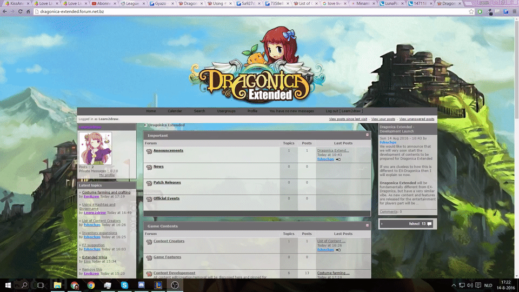The width and height of the screenshot is (519, 292).
Task: View latest post icon in Announcements row
Action: [338, 159]
